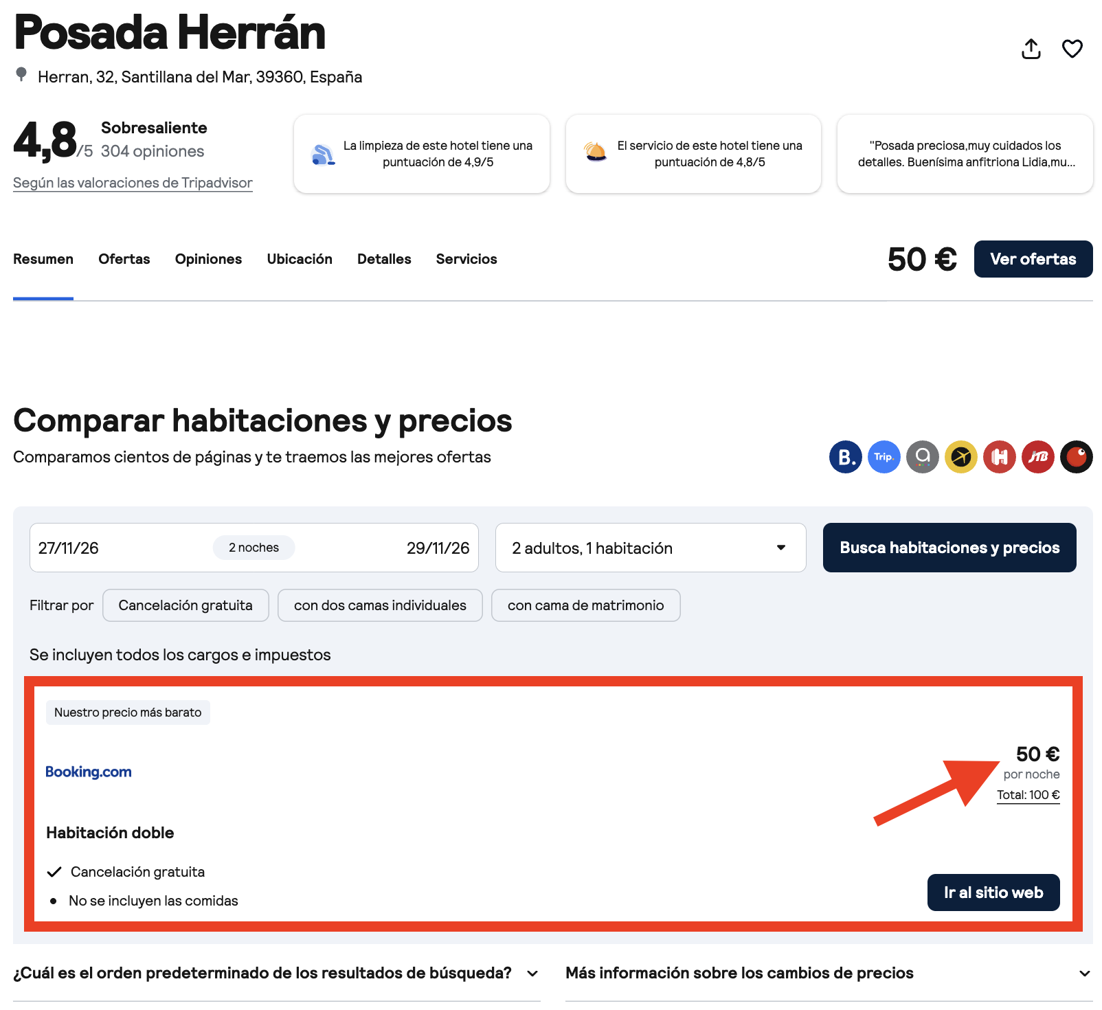Click the cleaning score icon

(323, 155)
